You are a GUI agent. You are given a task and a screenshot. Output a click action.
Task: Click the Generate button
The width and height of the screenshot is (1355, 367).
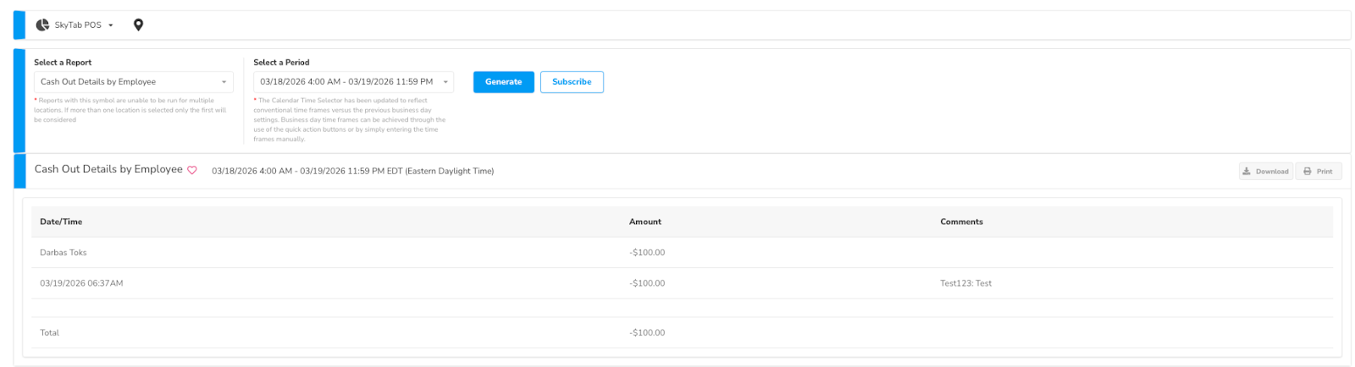(x=503, y=82)
